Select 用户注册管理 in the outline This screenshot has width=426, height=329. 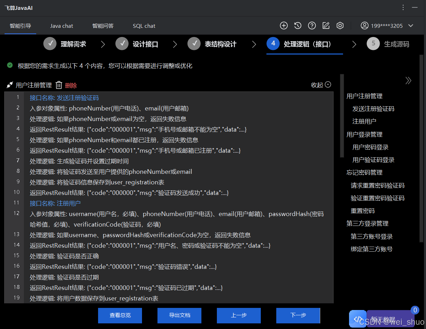point(364,96)
